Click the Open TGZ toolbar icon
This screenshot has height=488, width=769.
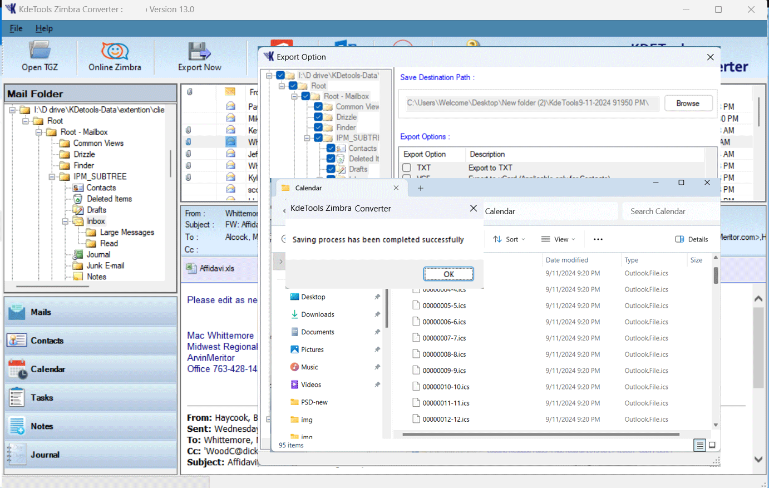(x=40, y=51)
